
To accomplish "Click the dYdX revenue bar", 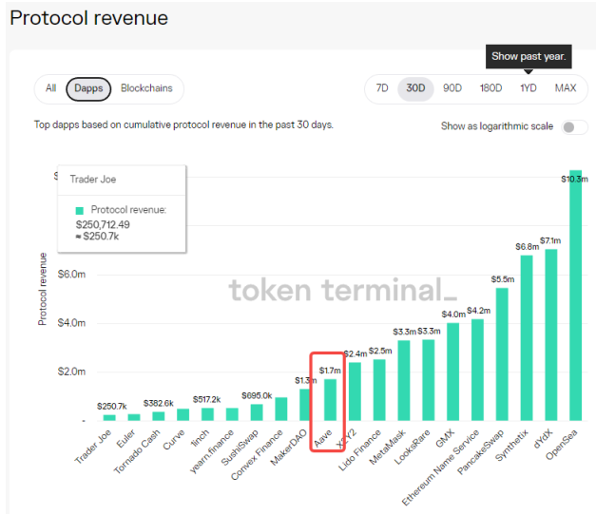I will coord(551,334).
